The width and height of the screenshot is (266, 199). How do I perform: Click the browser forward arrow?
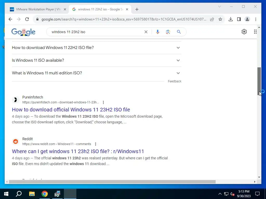tap(19, 19)
